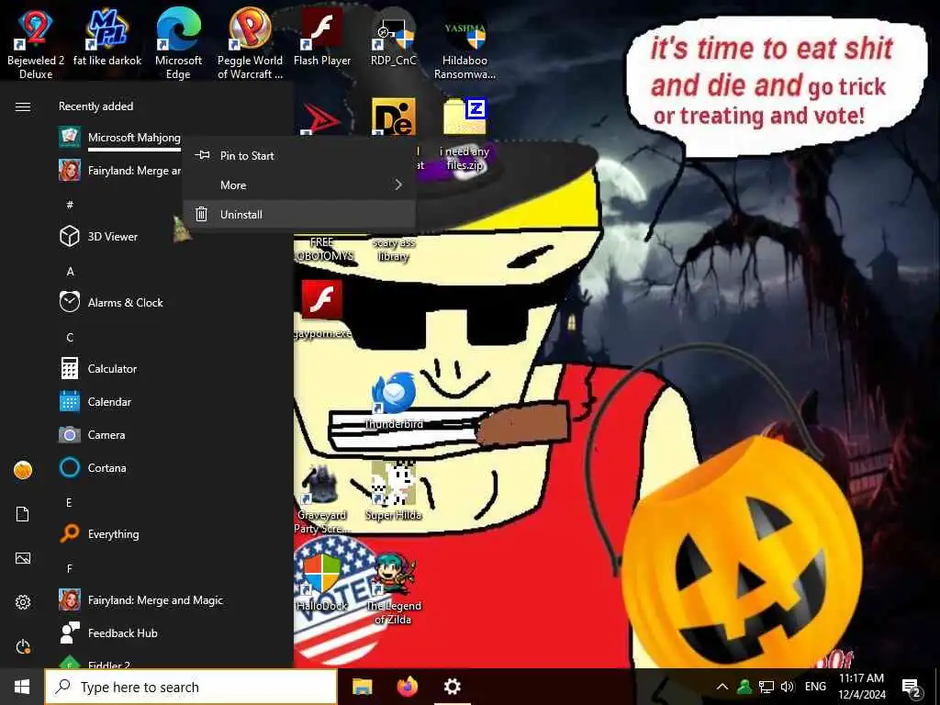Launch Everything search app from Start
Image resolution: width=940 pixels, height=705 pixels.
tap(114, 533)
